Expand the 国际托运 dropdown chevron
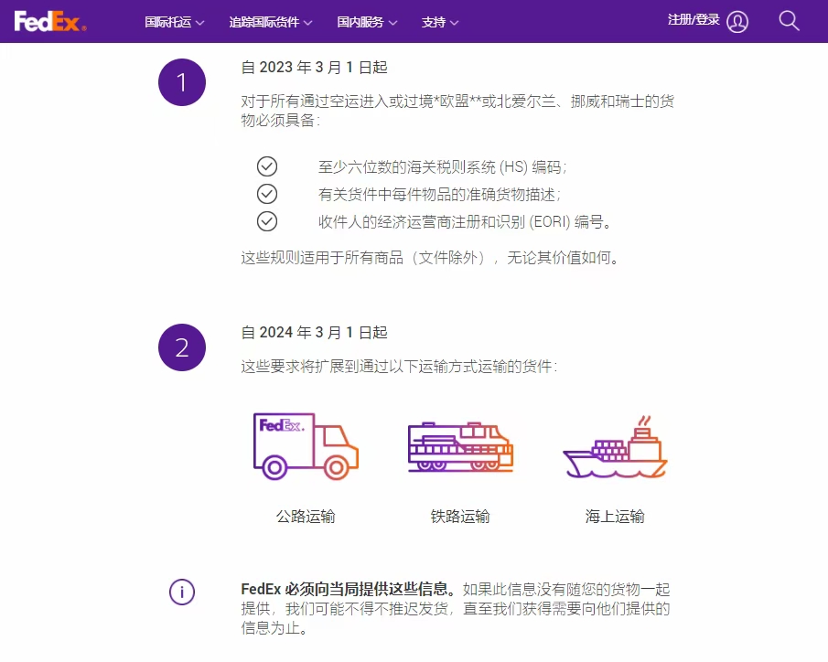 (x=199, y=23)
